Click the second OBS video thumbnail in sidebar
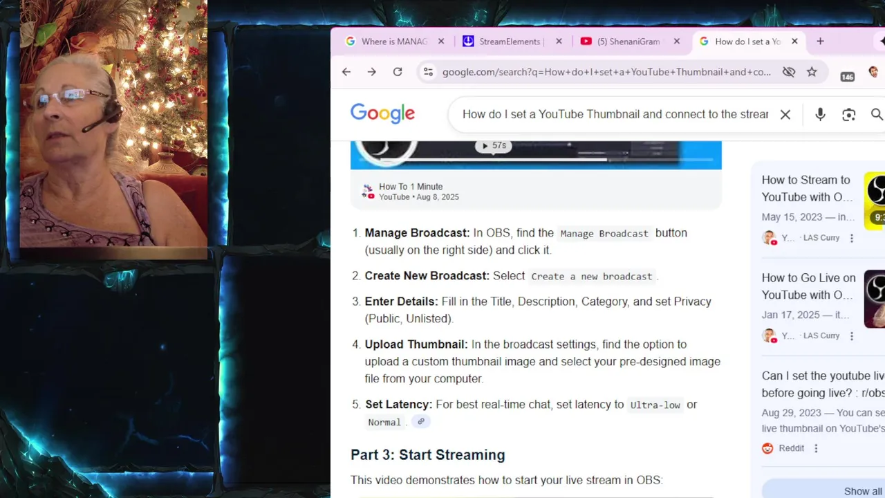Screen dimensions: 885x498 pyautogui.click(x=875, y=299)
